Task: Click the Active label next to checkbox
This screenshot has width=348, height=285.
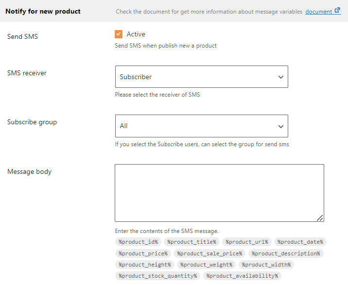Action: point(136,34)
